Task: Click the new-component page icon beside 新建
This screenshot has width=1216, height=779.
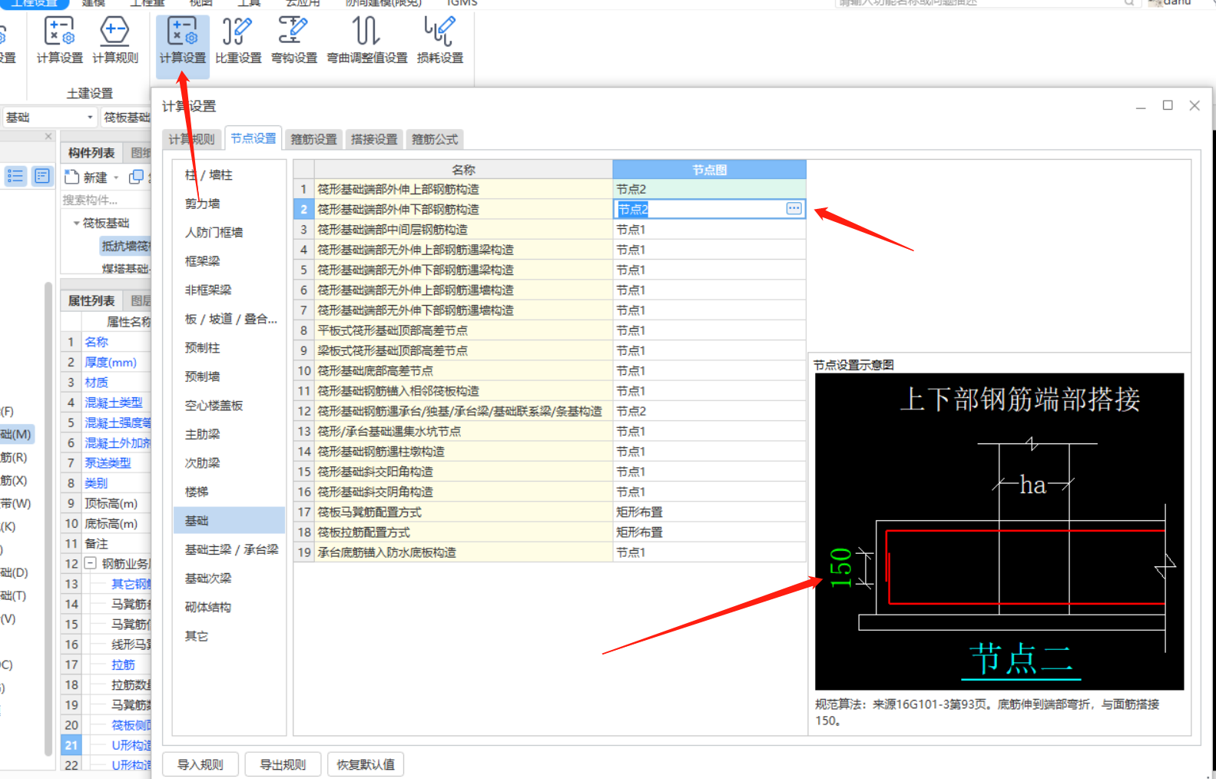Action: (72, 177)
